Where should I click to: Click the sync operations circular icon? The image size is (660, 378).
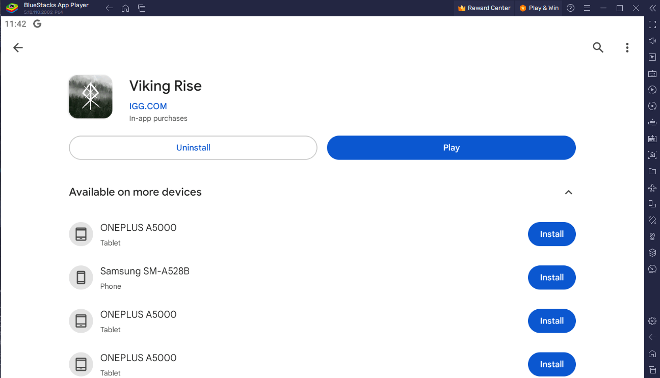[x=652, y=106]
